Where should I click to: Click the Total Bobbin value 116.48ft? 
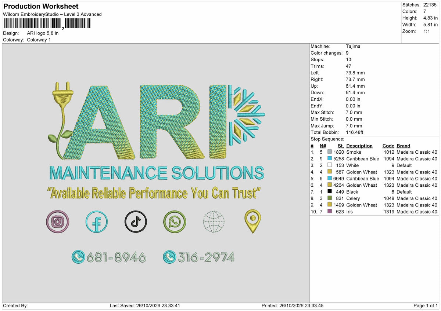click(x=354, y=132)
